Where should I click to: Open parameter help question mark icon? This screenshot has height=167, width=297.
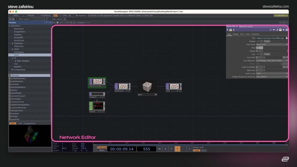click(227, 30)
